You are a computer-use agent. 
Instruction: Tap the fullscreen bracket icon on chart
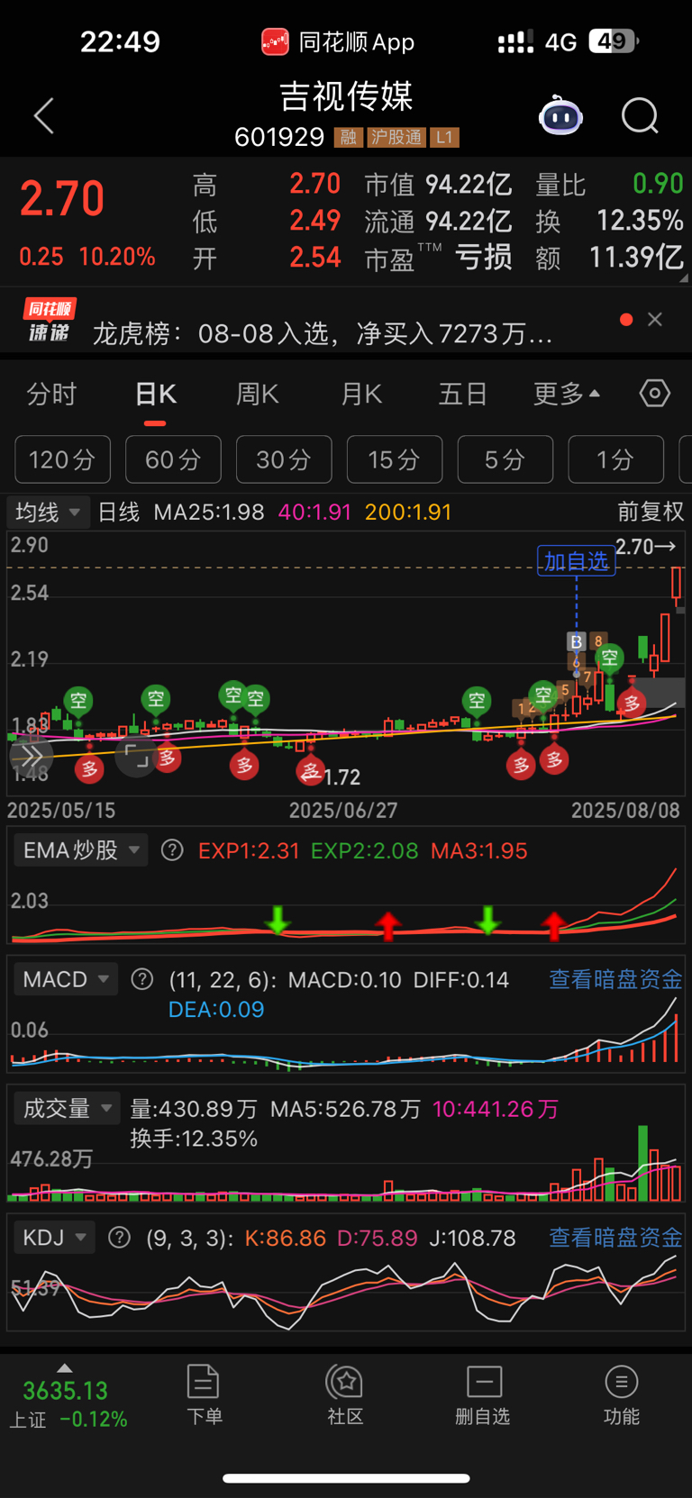[136, 758]
